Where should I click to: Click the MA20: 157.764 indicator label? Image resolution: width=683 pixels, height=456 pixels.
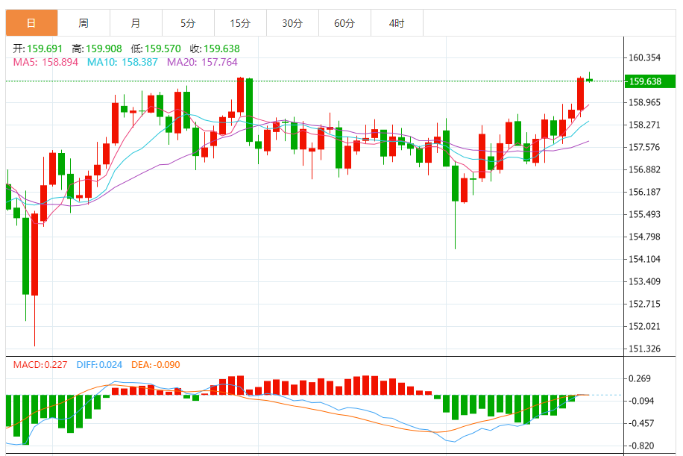pos(203,63)
